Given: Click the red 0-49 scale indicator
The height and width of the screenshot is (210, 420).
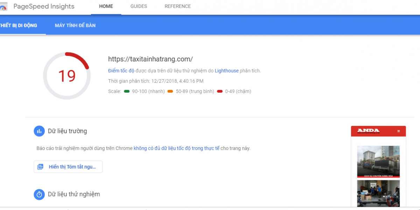Looking at the screenshot, I should pyautogui.click(x=220, y=91).
